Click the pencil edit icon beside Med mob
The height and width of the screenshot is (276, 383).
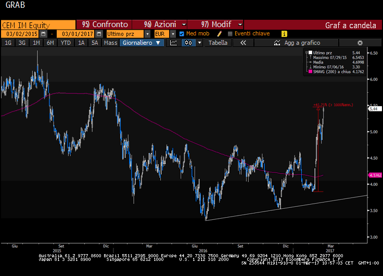[220, 34]
